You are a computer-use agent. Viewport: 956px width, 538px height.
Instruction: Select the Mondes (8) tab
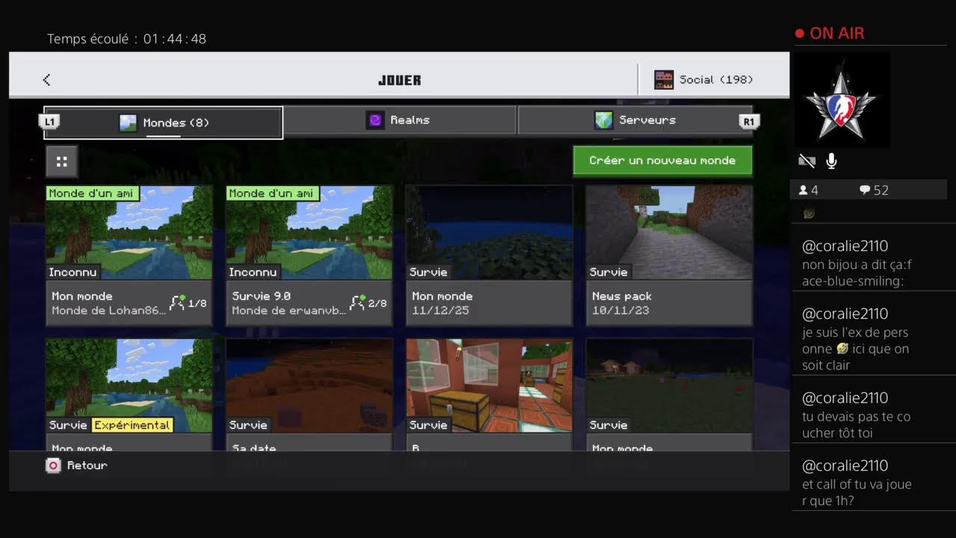[164, 123]
